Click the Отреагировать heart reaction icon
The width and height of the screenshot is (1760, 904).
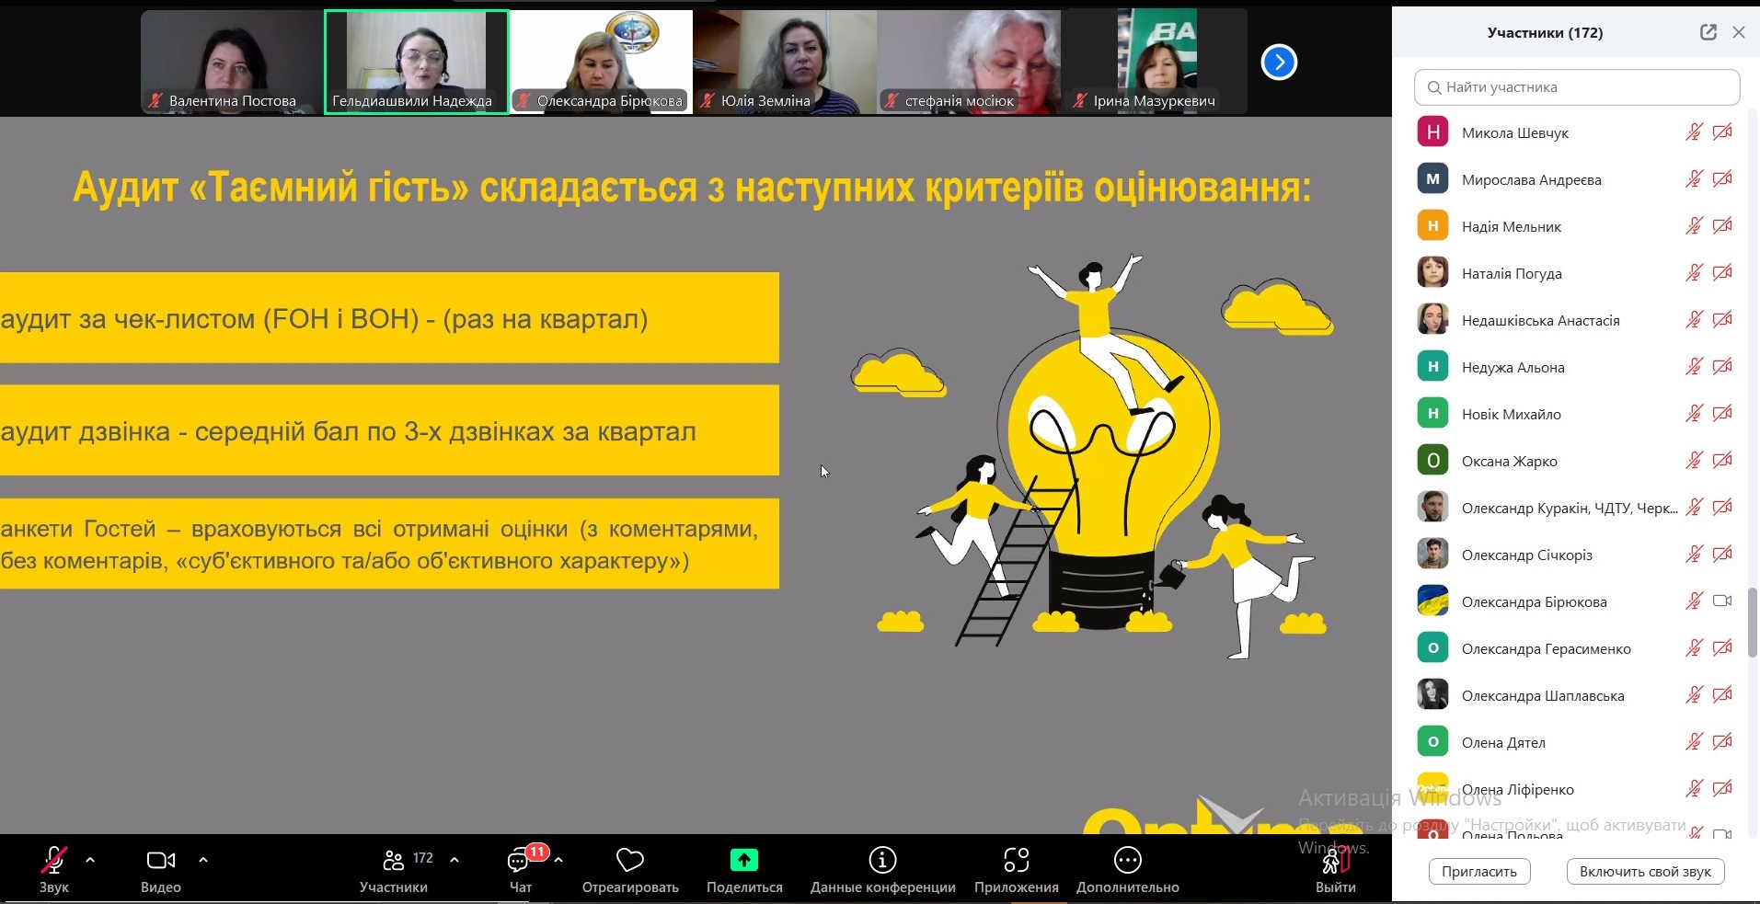click(630, 861)
